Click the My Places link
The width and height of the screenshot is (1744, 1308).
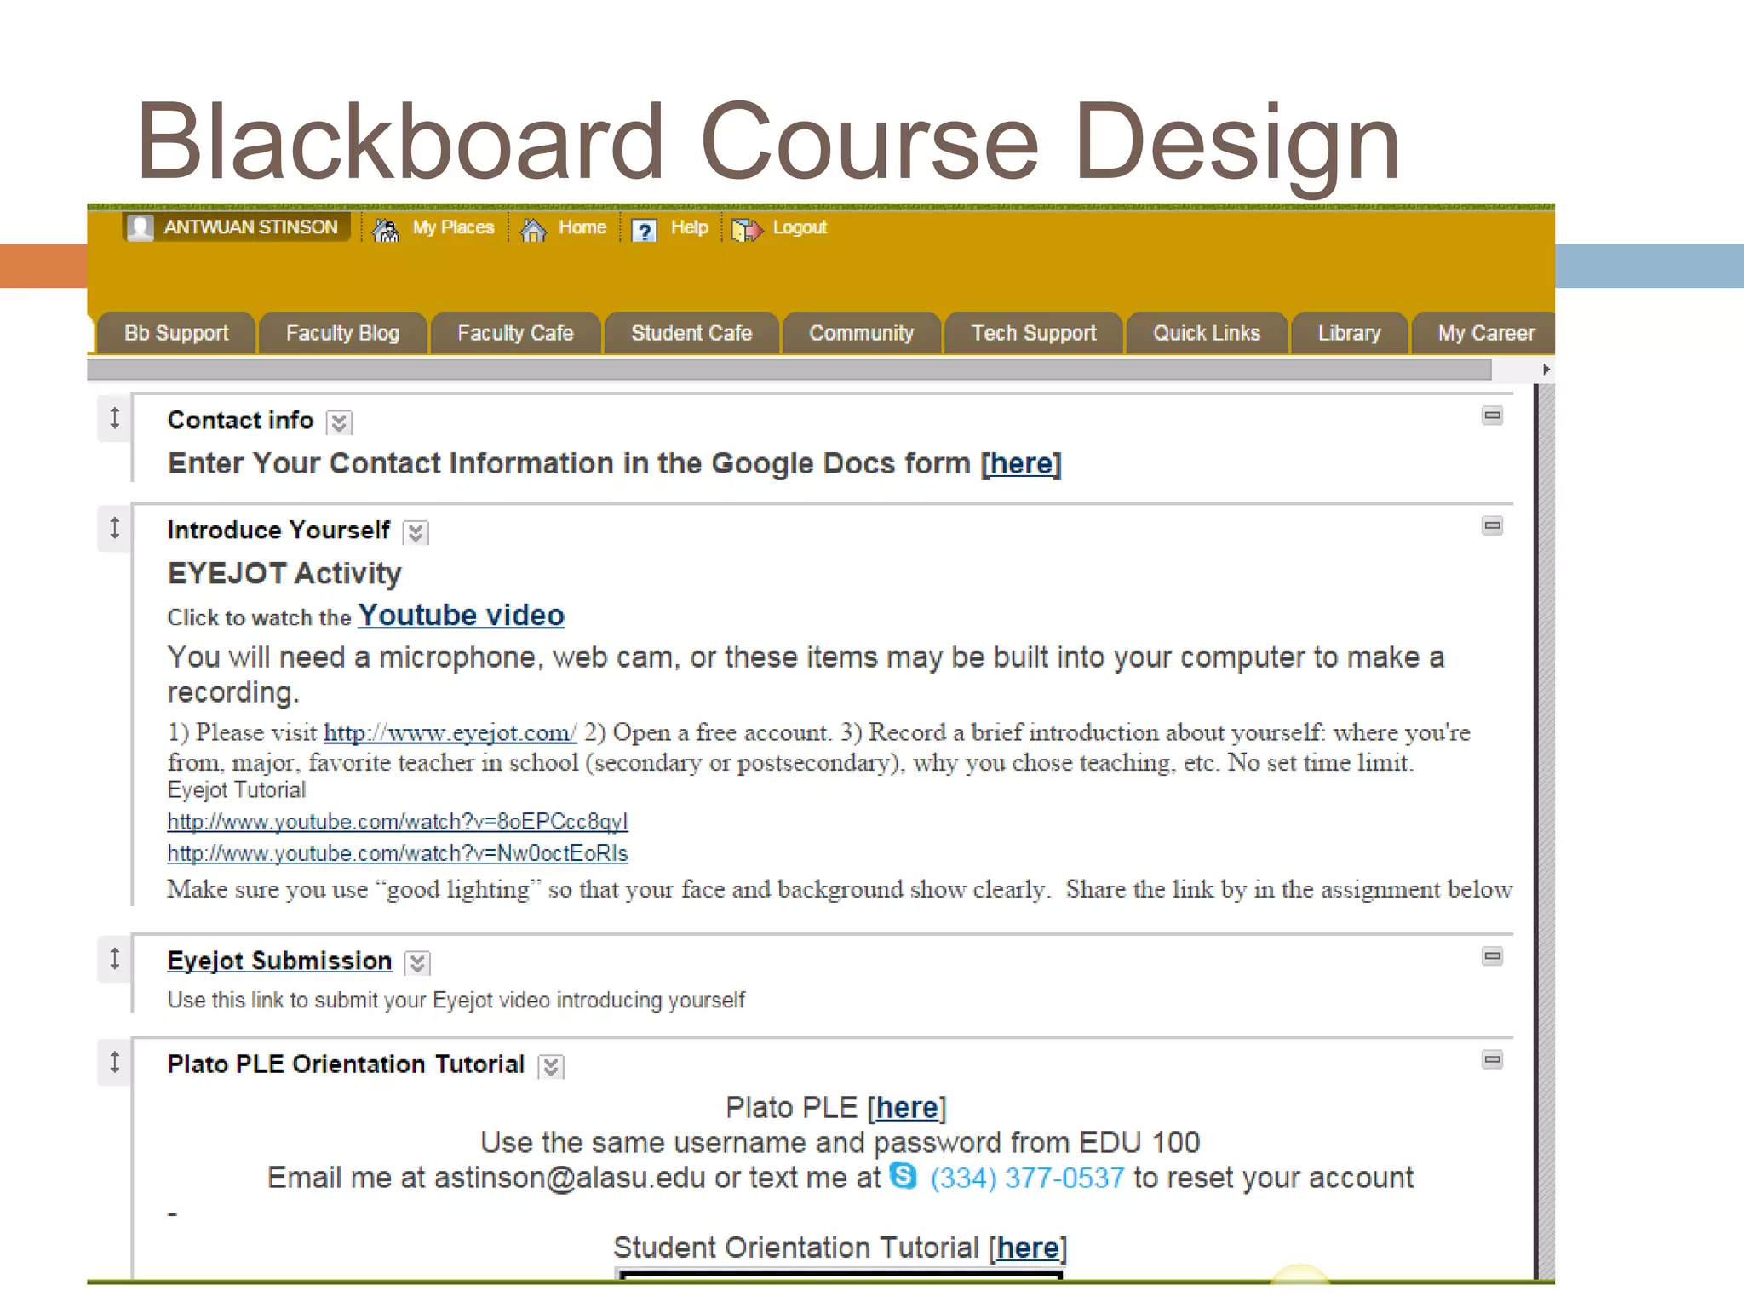(x=453, y=227)
